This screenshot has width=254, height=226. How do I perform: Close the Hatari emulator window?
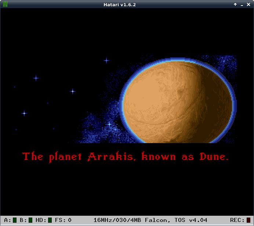(248, 4)
